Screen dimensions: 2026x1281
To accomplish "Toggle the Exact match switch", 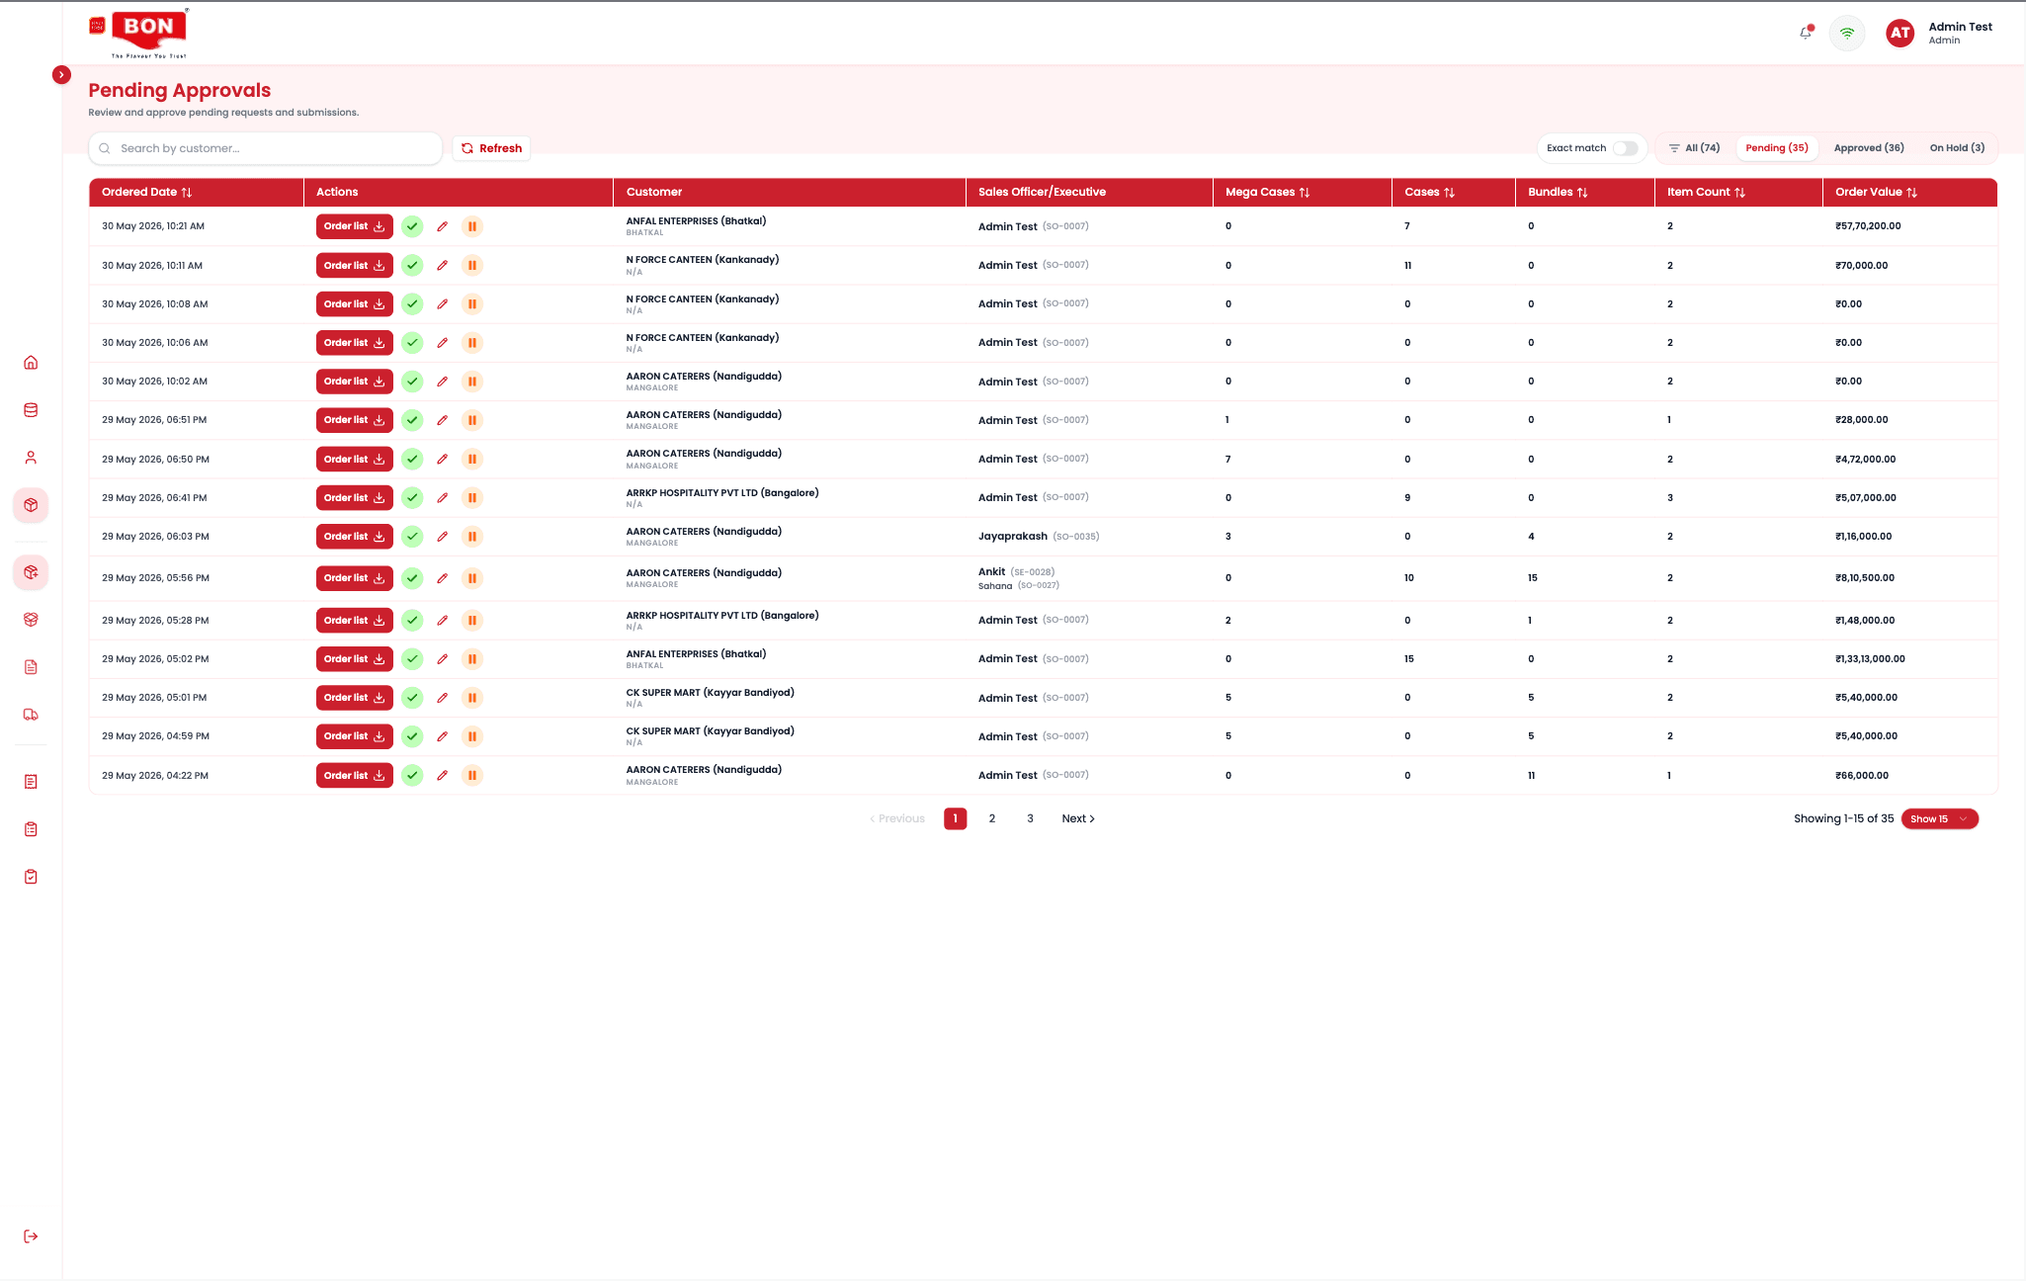I will (1625, 148).
